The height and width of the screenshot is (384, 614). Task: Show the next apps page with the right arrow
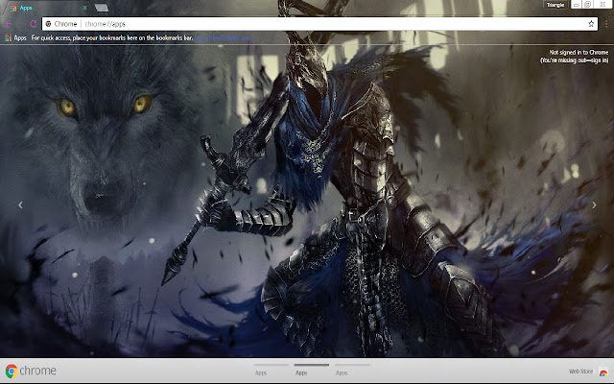(x=594, y=204)
